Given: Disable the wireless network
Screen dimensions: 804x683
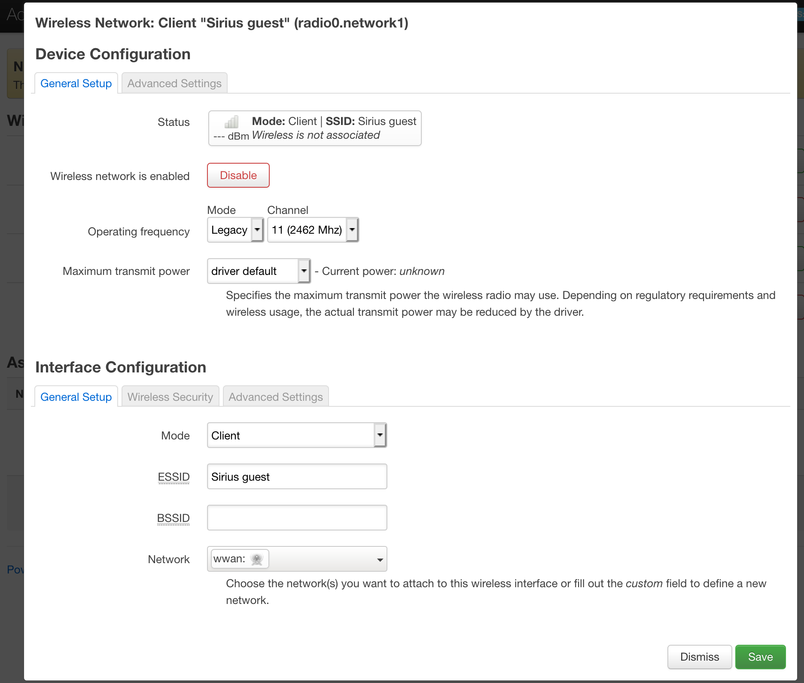Looking at the screenshot, I should click(x=238, y=175).
